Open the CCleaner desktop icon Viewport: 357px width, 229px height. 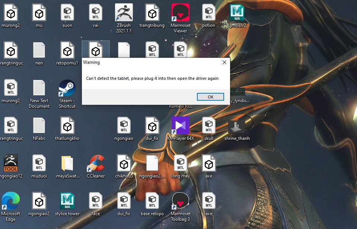click(95, 164)
